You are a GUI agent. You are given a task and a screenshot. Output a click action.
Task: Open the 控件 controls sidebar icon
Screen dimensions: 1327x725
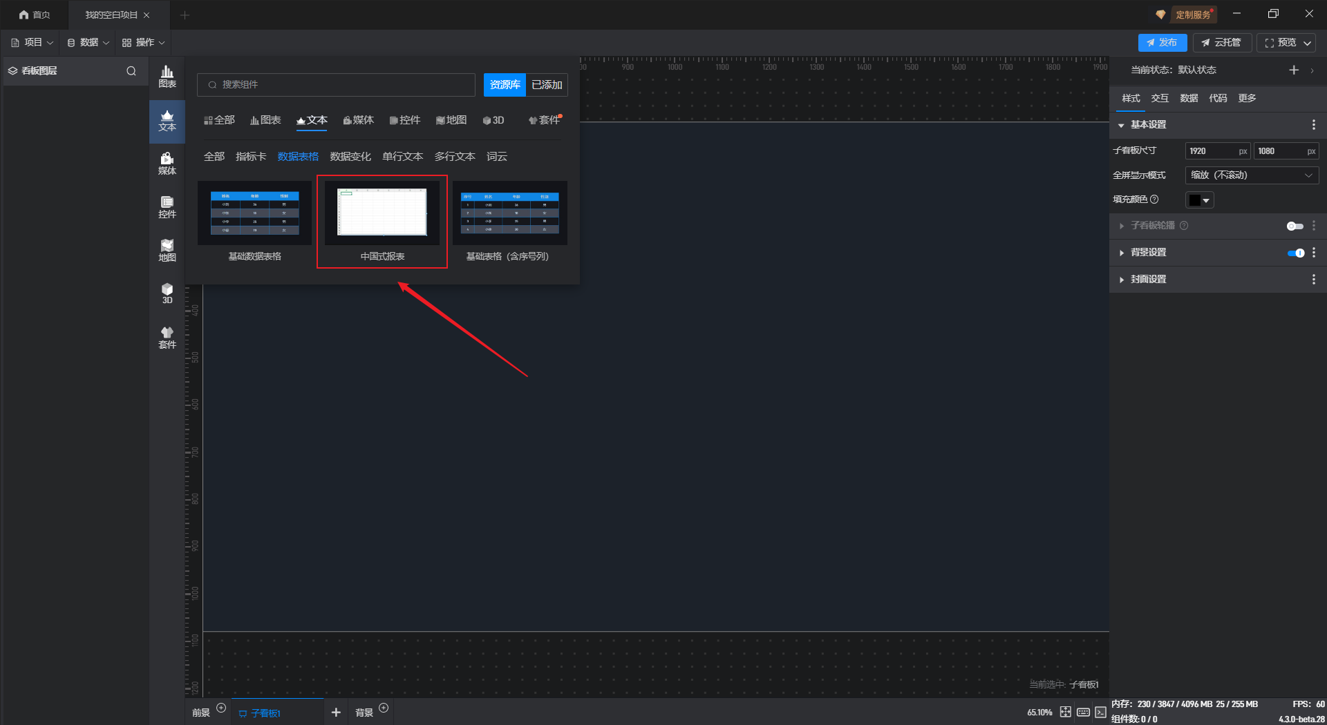(167, 207)
